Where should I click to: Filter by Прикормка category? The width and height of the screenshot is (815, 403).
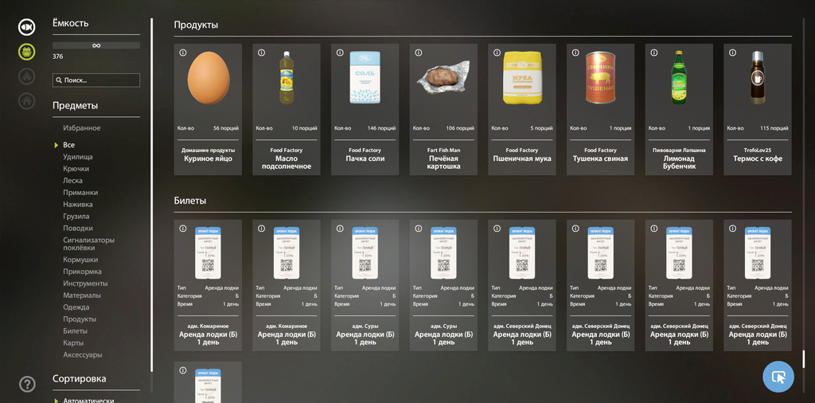[x=82, y=272]
